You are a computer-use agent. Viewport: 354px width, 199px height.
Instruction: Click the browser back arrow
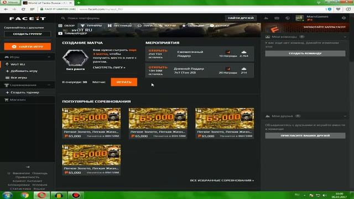coord(6,9)
